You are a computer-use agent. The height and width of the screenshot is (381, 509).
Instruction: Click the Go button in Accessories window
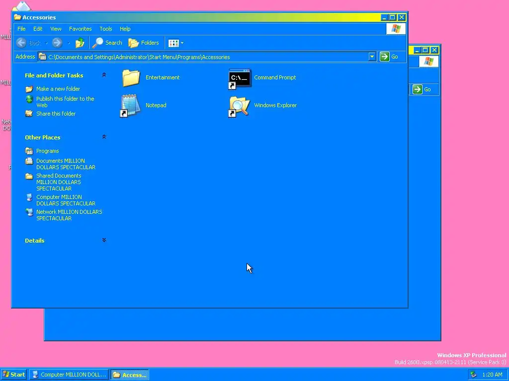pyautogui.click(x=389, y=57)
